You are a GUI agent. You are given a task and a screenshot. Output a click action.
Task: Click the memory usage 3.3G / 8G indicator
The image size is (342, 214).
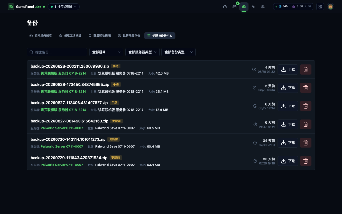click(x=302, y=7)
